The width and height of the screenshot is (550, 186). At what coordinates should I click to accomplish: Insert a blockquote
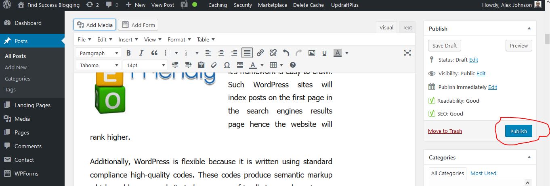(154, 53)
